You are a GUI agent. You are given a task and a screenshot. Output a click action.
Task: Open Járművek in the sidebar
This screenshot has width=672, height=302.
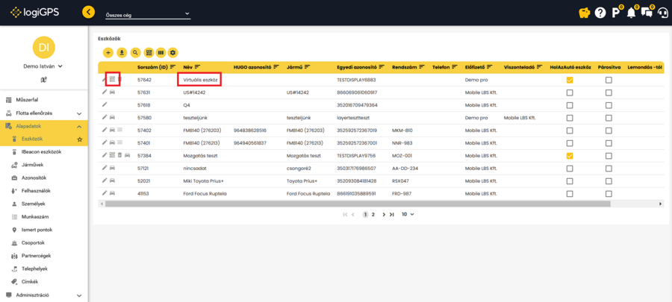point(33,165)
